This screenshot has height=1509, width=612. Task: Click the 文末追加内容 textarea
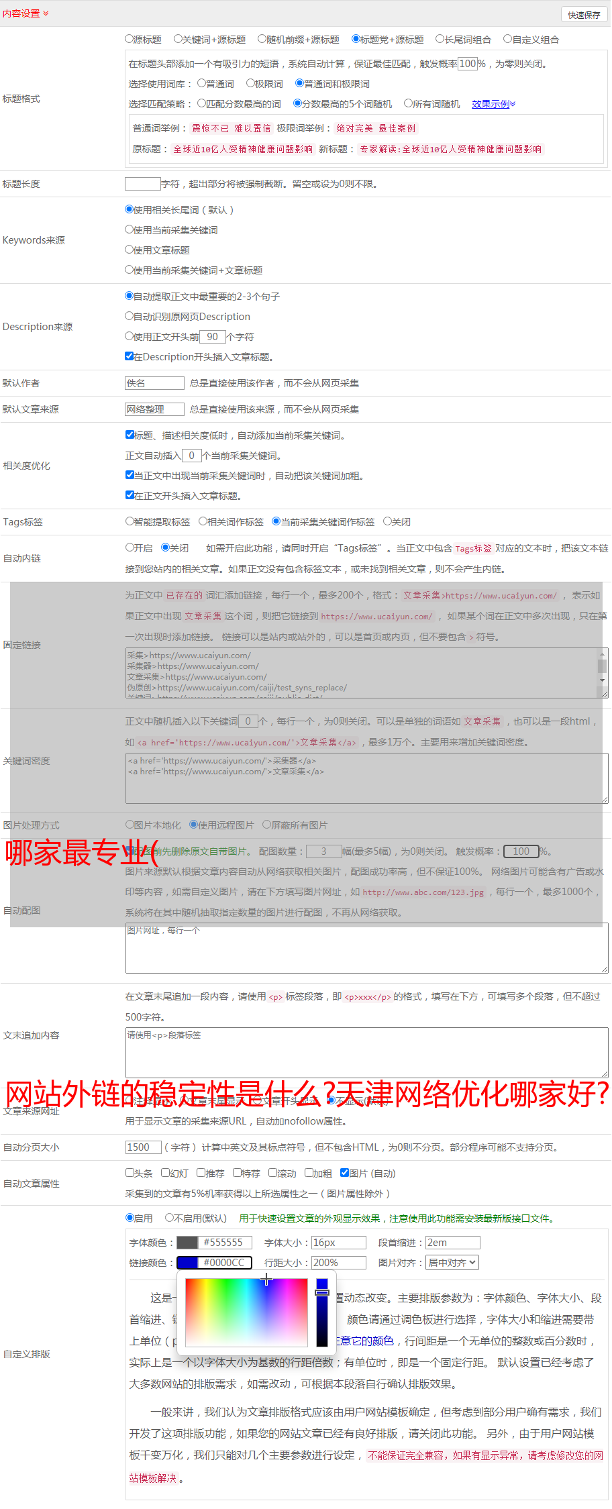pos(366,1053)
